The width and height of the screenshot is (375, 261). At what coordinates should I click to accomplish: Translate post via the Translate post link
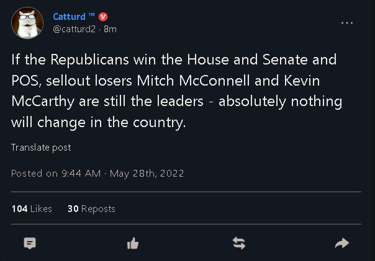coord(41,148)
